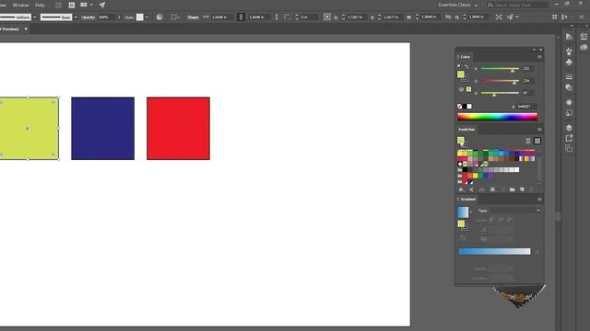Image resolution: width=590 pixels, height=331 pixels.
Task: Open the Brushes panel dock icon
Action: (569, 51)
